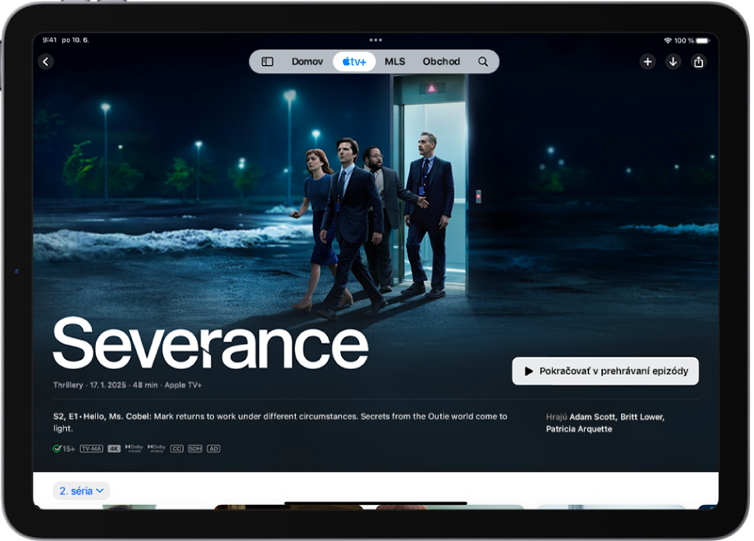
Task: Go to the Obchod tab
Action: [441, 61]
